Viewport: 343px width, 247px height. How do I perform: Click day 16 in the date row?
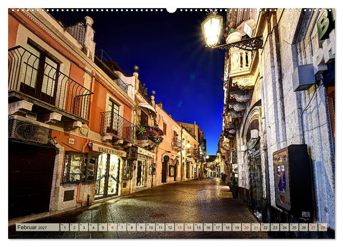(208, 227)
